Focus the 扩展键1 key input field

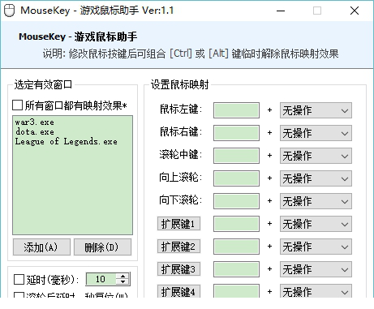click(236, 224)
